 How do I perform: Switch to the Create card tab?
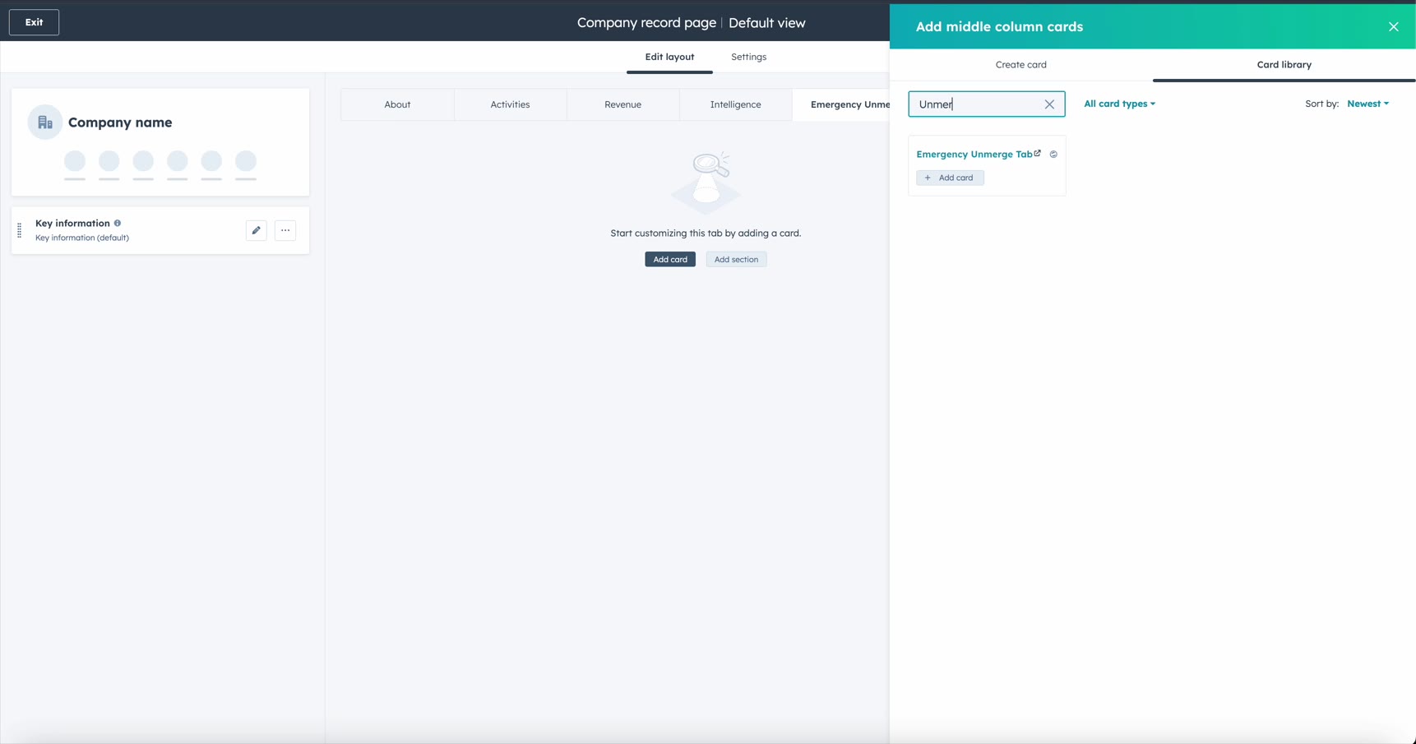pyautogui.click(x=1020, y=65)
